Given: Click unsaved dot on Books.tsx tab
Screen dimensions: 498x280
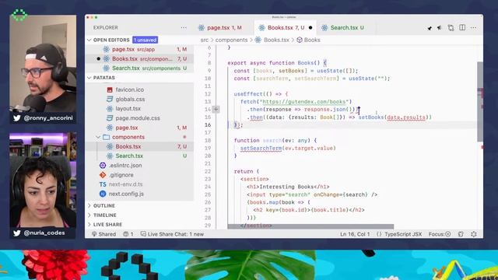Looking at the screenshot, I should click(310, 28).
